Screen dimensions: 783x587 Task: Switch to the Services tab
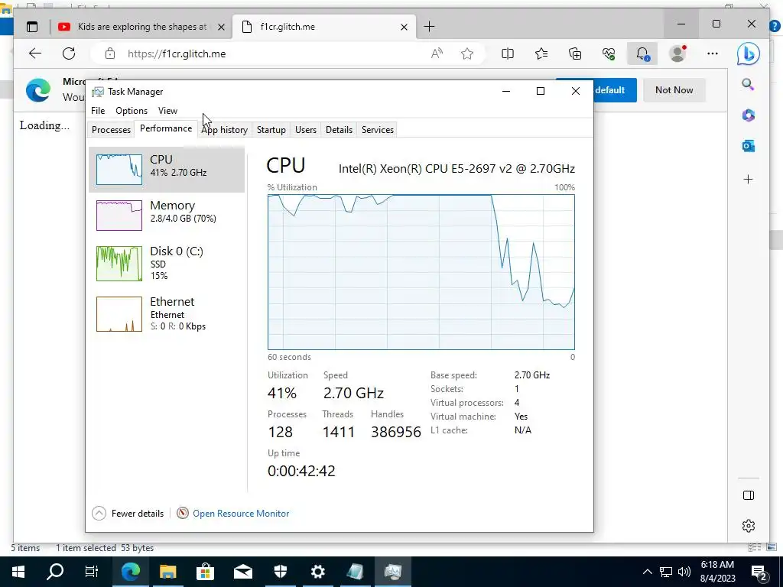coord(378,130)
